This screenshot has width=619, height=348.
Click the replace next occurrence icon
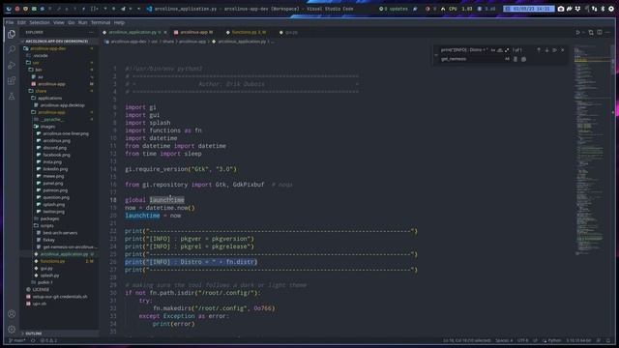point(516,59)
